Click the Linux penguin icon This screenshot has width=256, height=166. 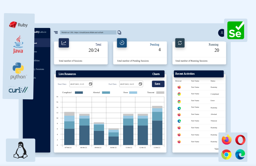[x=21, y=150]
